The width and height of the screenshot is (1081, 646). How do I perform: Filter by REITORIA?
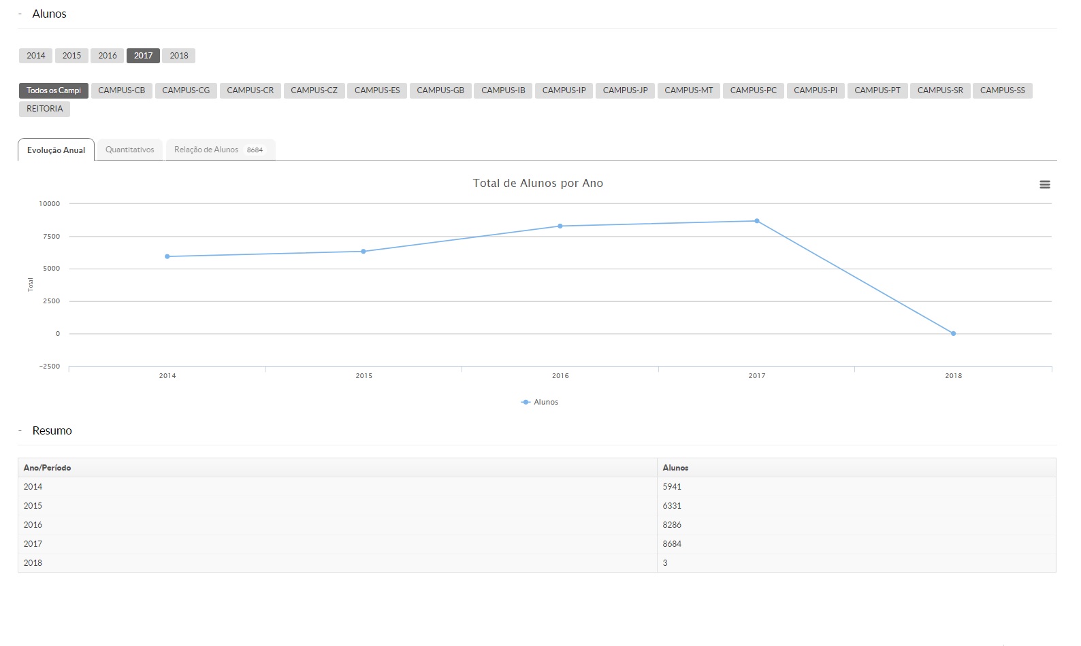tap(44, 109)
